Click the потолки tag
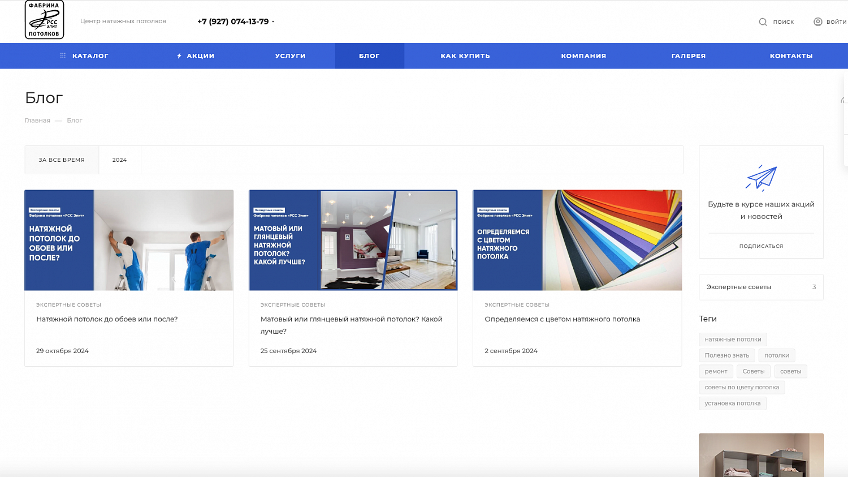The image size is (848, 477). pyautogui.click(x=777, y=355)
